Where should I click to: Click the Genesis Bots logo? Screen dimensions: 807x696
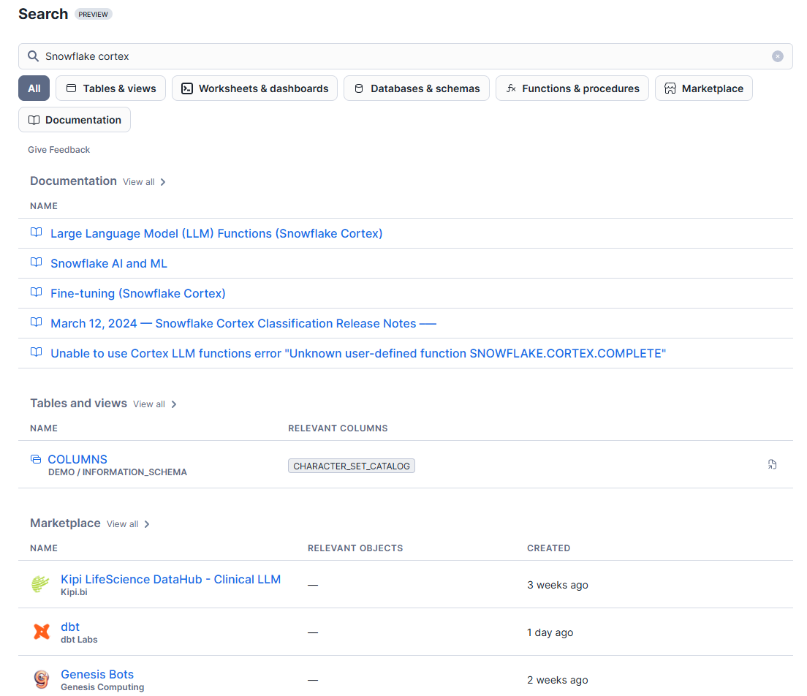40,679
